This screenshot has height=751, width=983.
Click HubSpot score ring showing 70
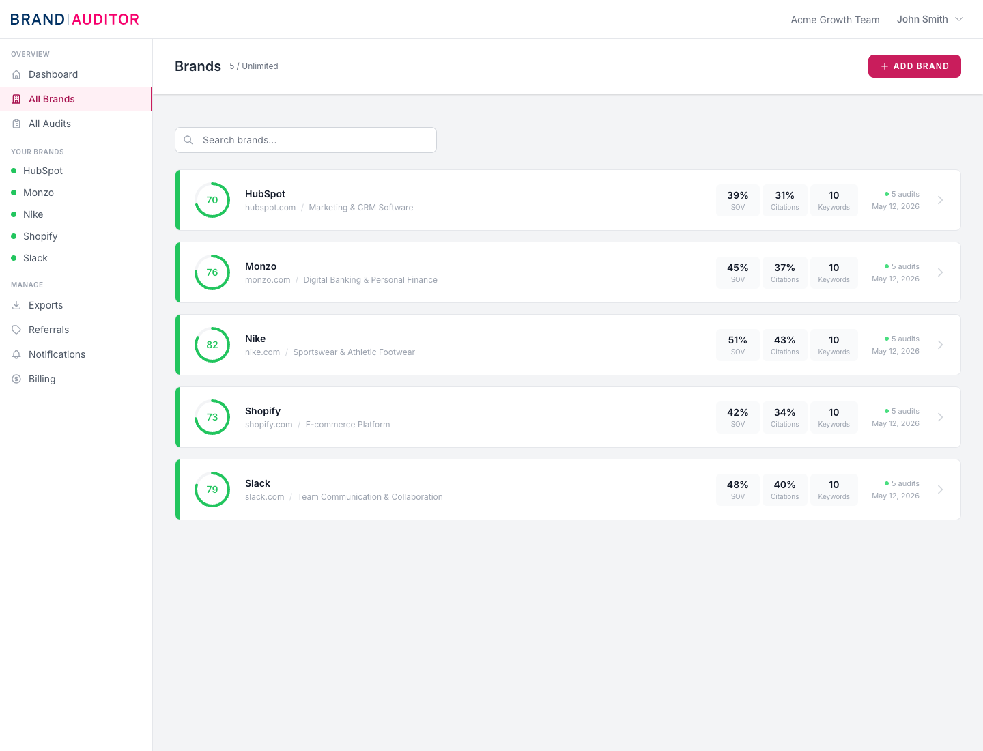(x=212, y=200)
